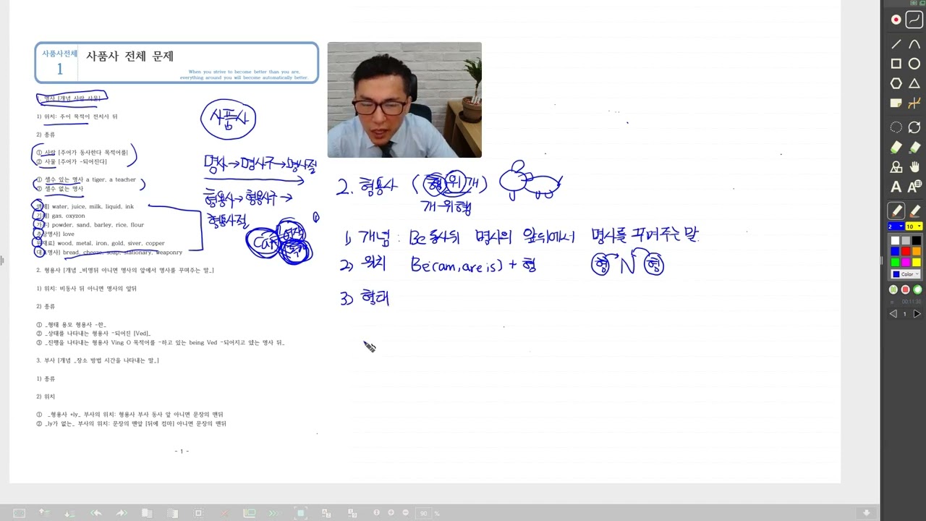
Task: Click the paste page icon
Action: (x=171, y=513)
